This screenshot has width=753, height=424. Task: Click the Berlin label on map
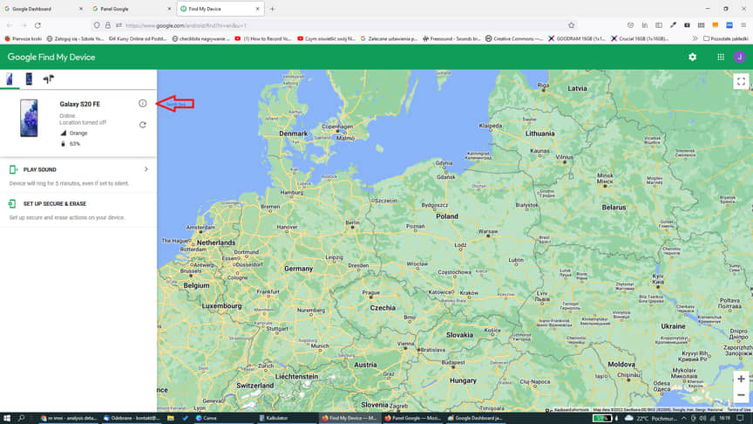click(352, 223)
